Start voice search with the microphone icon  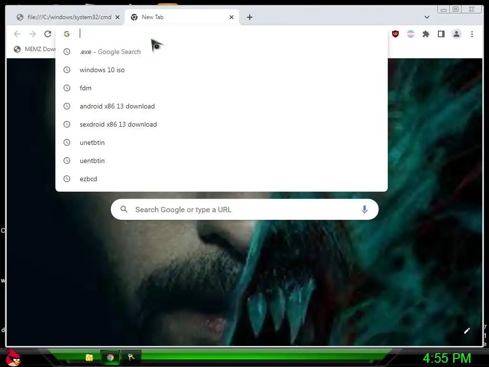point(364,209)
